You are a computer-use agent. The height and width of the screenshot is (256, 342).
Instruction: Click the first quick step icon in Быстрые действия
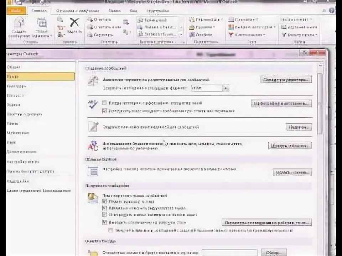(x=140, y=20)
